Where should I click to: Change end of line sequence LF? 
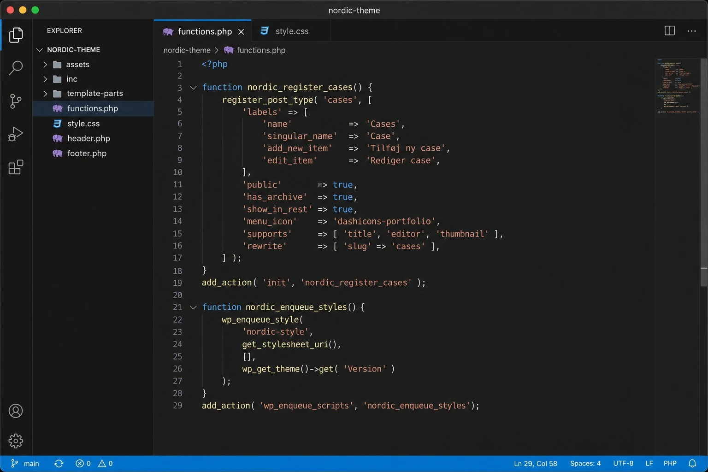click(649, 464)
